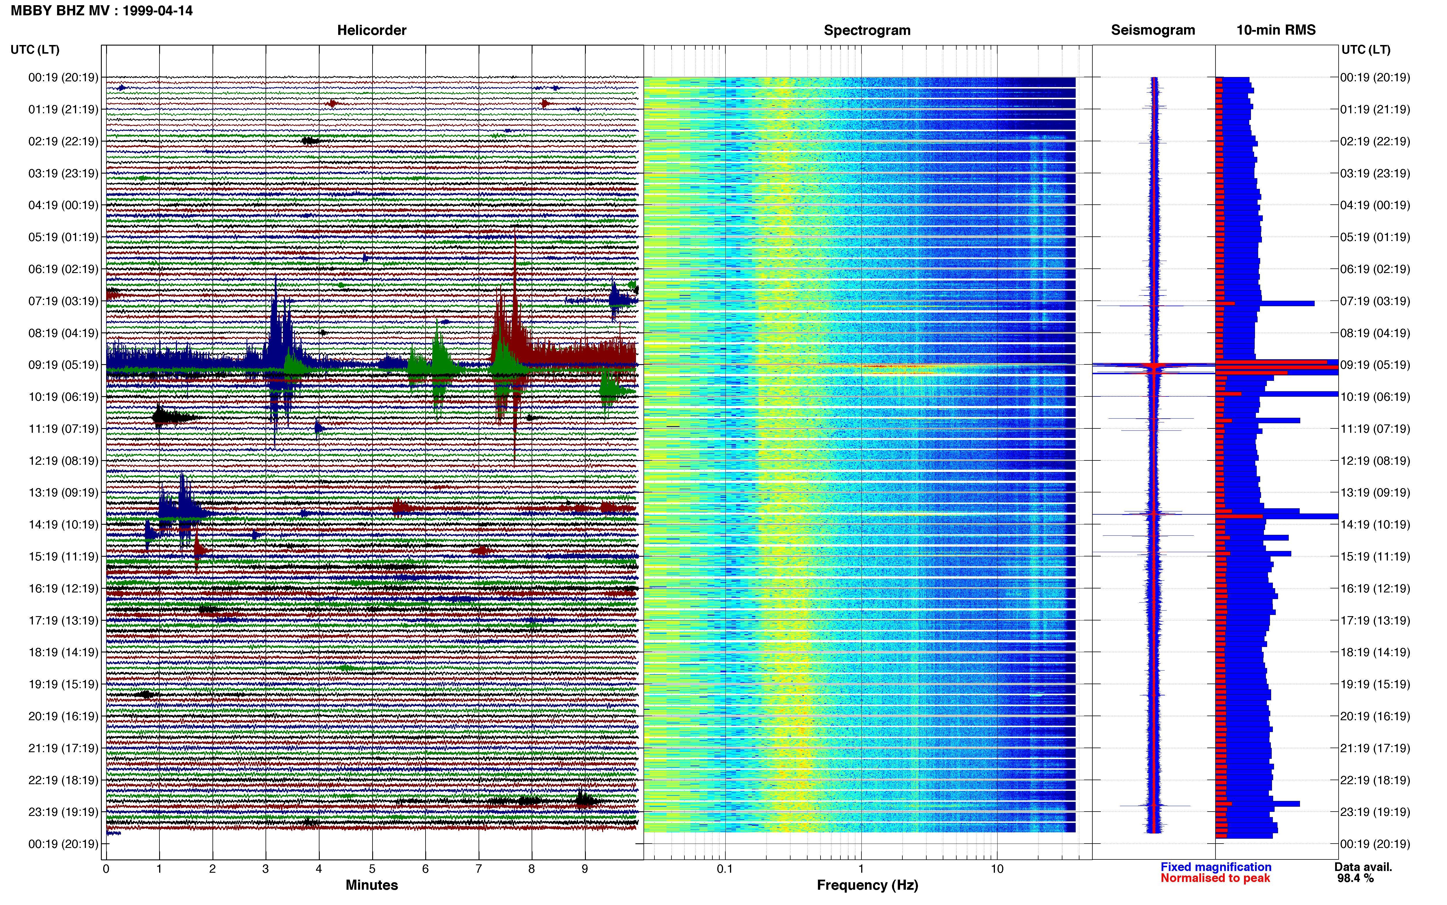Click the left time label "09:19 (05:19)"
Screen dimensions: 1447x905
pos(63,365)
